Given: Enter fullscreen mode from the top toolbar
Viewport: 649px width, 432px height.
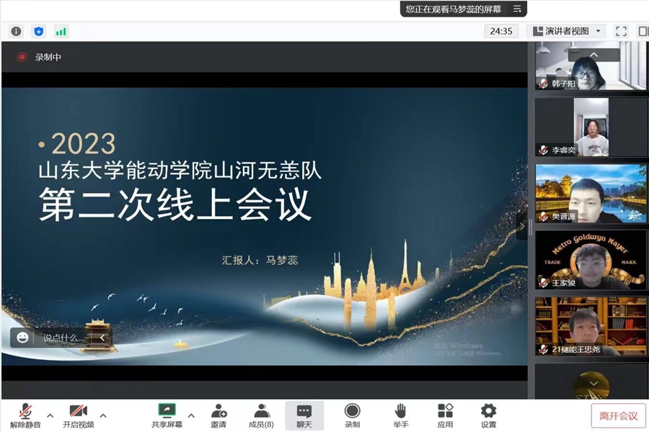Looking at the screenshot, I should [621, 31].
